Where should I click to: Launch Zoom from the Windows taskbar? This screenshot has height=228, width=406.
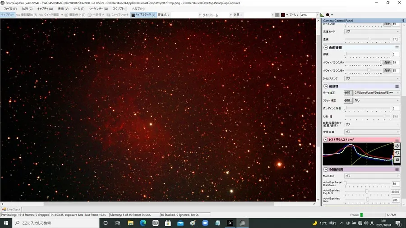pos(205,223)
